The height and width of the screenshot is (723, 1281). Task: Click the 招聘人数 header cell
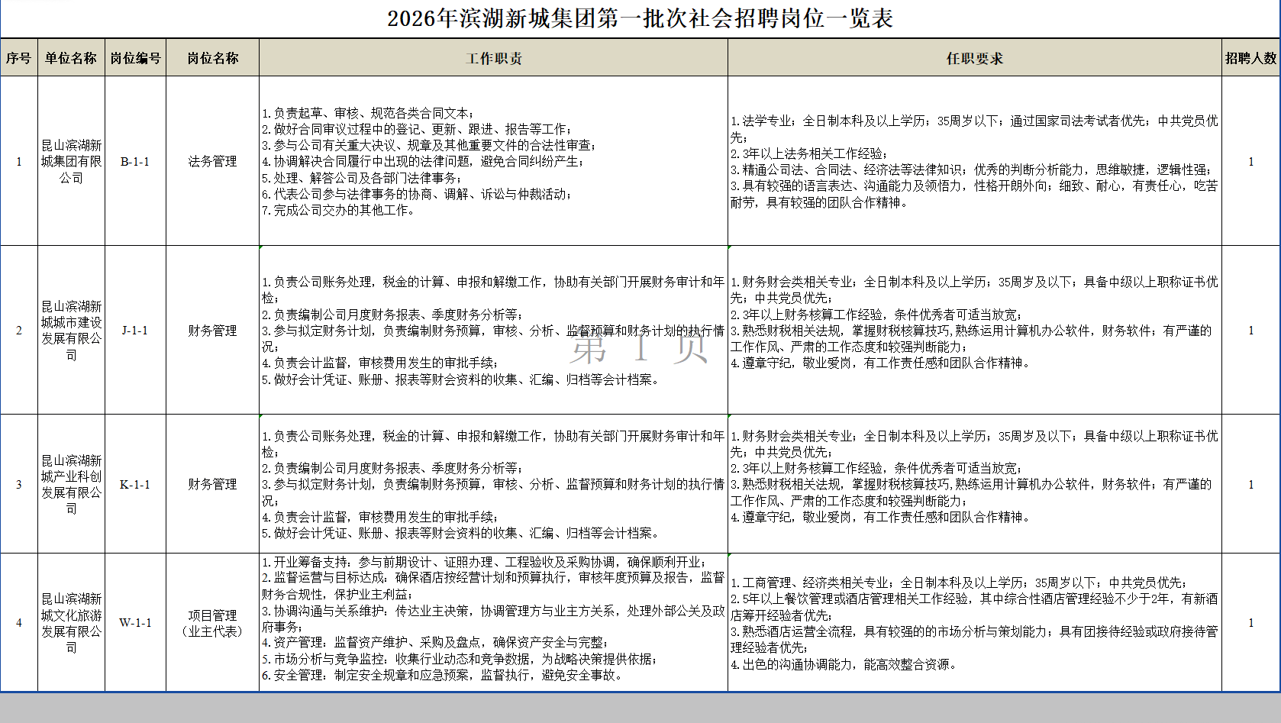tap(1250, 58)
